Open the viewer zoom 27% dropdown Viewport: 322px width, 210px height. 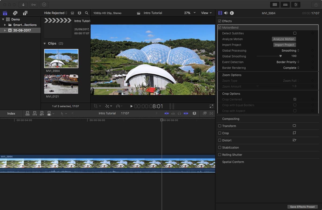point(190,13)
